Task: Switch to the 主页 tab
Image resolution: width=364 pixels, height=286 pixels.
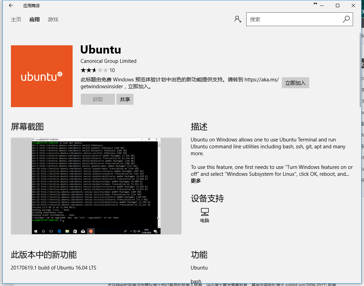Action: tap(16, 20)
